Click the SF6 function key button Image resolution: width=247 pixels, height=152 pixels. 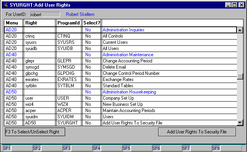tap(156, 148)
